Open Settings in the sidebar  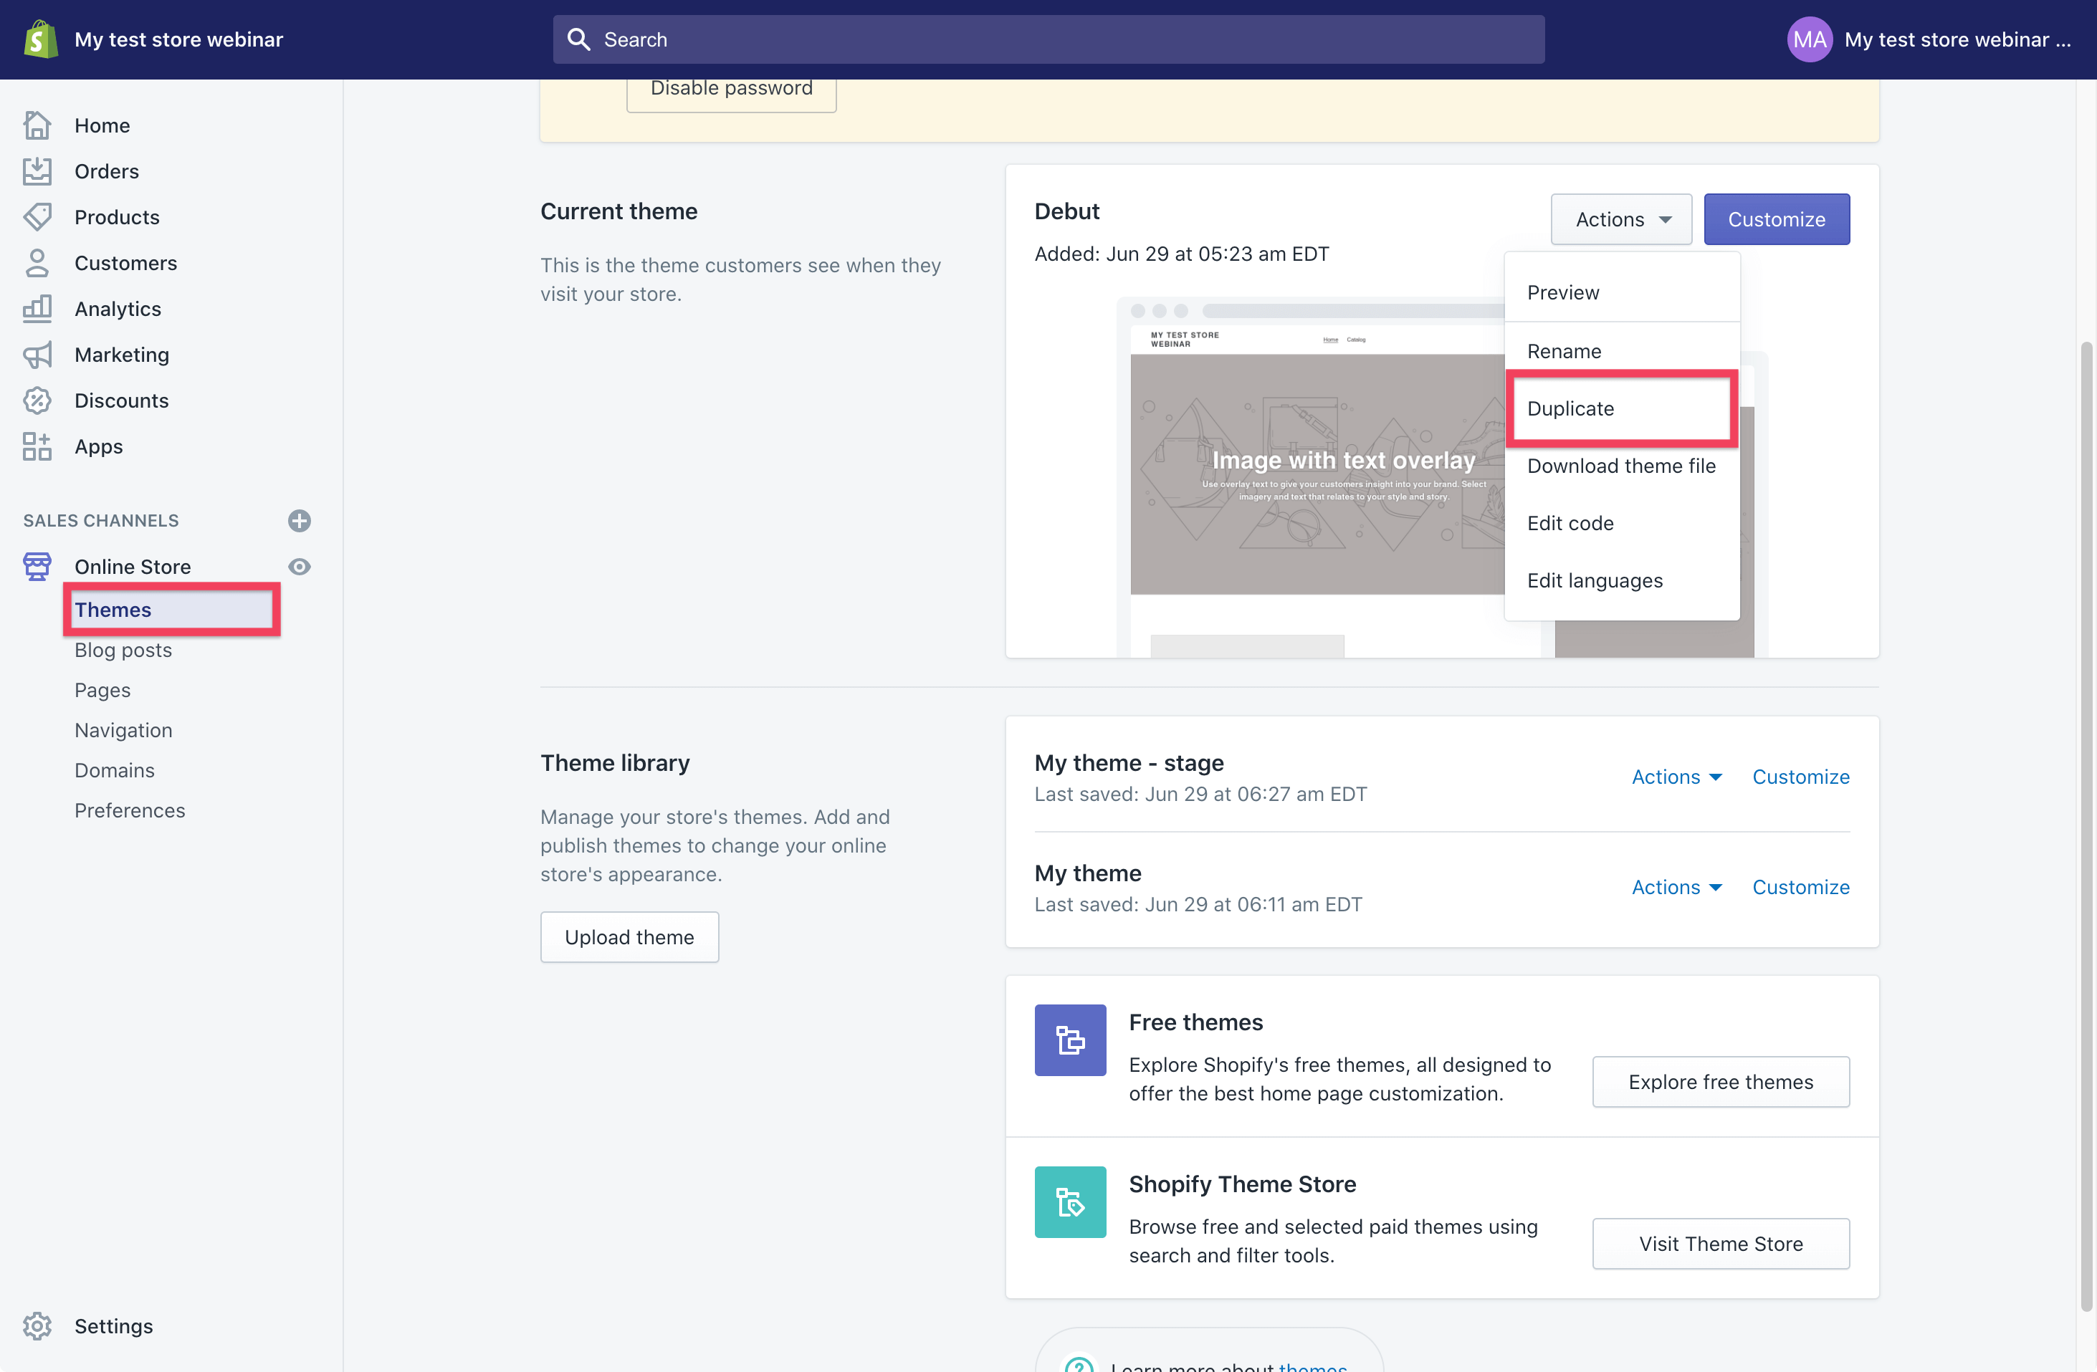[114, 1325]
